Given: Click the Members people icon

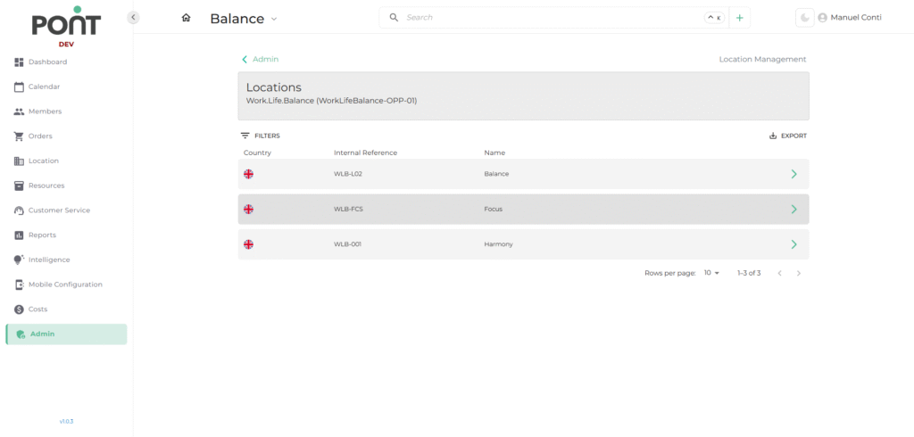Looking at the screenshot, I should pos(20,111).
